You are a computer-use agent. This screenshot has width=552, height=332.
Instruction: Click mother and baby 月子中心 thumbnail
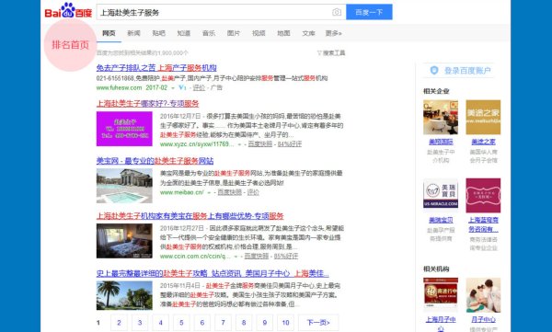[483, 295]
